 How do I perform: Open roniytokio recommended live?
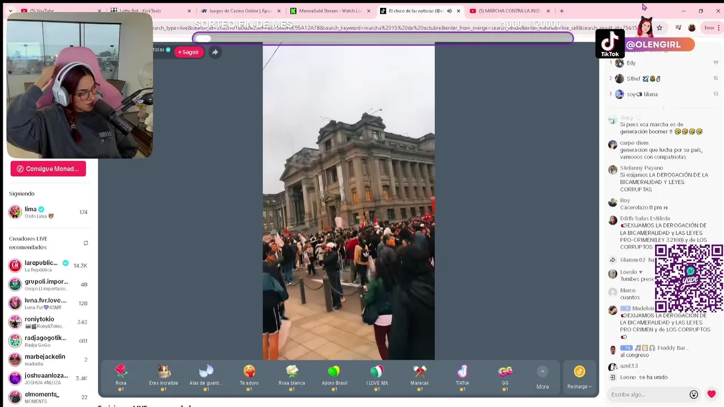point(49,322)
